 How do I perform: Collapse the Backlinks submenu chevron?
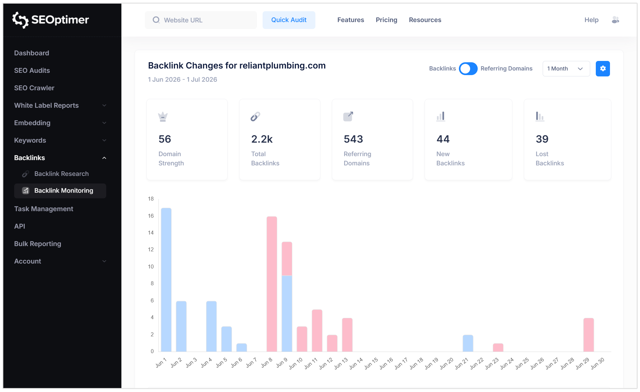tap(104, 158)
